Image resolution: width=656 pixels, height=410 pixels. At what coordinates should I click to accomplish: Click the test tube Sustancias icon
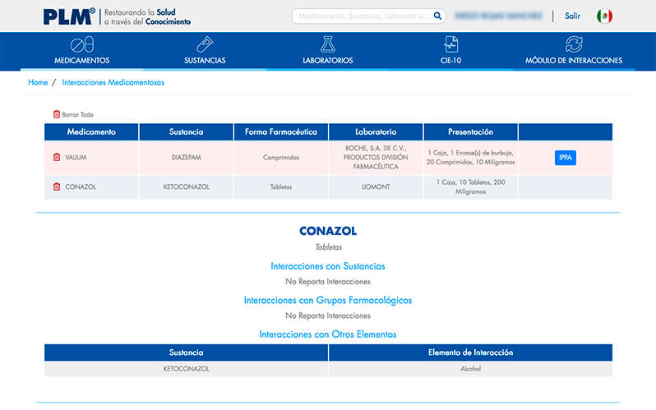[x=205, y=44]
